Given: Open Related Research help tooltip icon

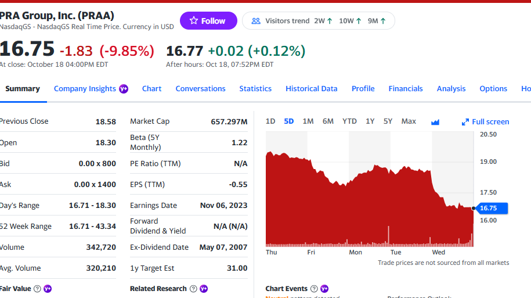Looking at the screenshot, I should 194,289.
